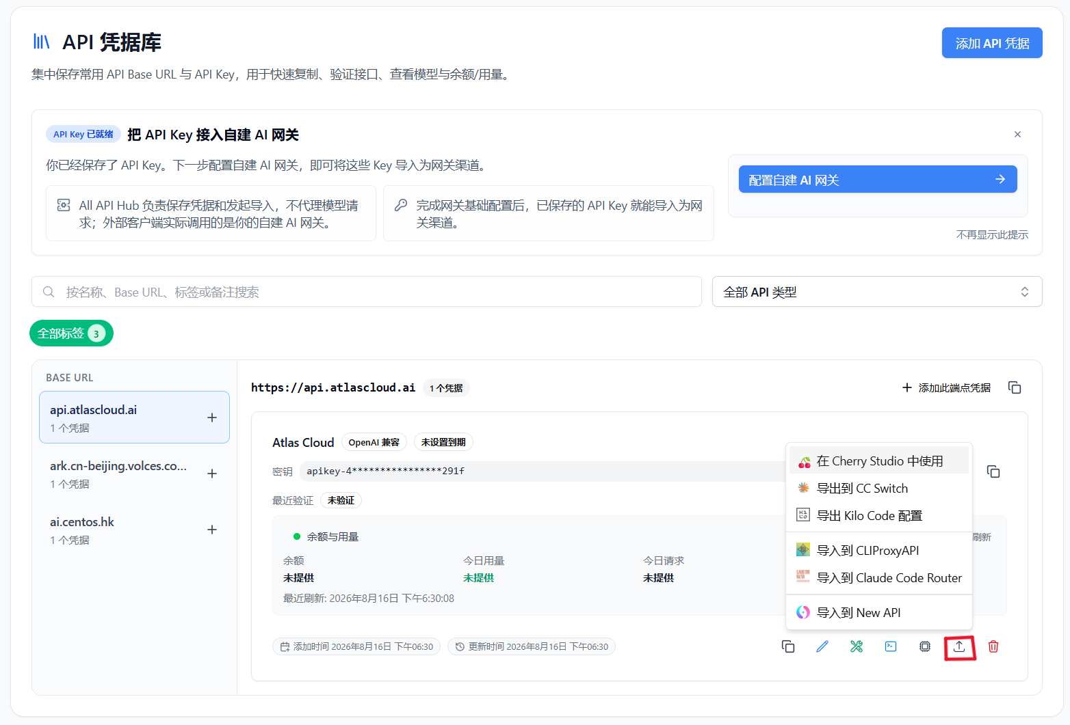Click 不再显示此提示 link
Viewport: 1070px width, 725px height.
click(992, 234)
